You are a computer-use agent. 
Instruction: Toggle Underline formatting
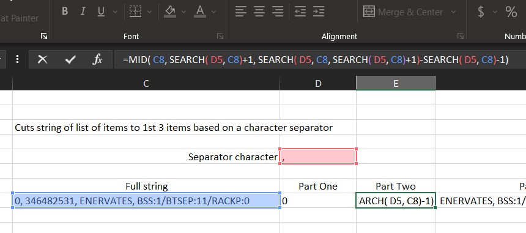click(101, 12)
